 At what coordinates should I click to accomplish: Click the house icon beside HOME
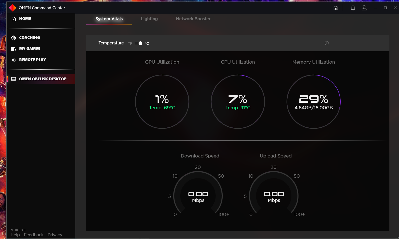pyautogui.click(x=14, y=19)
